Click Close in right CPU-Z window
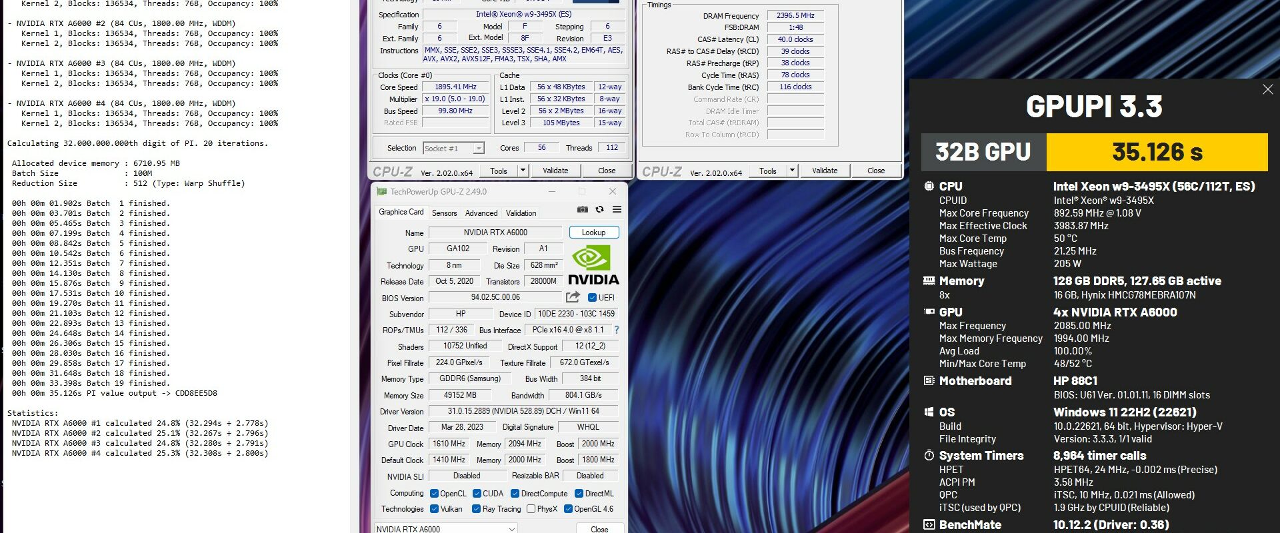The image size is (1280, 533). [x=876, y=171]
